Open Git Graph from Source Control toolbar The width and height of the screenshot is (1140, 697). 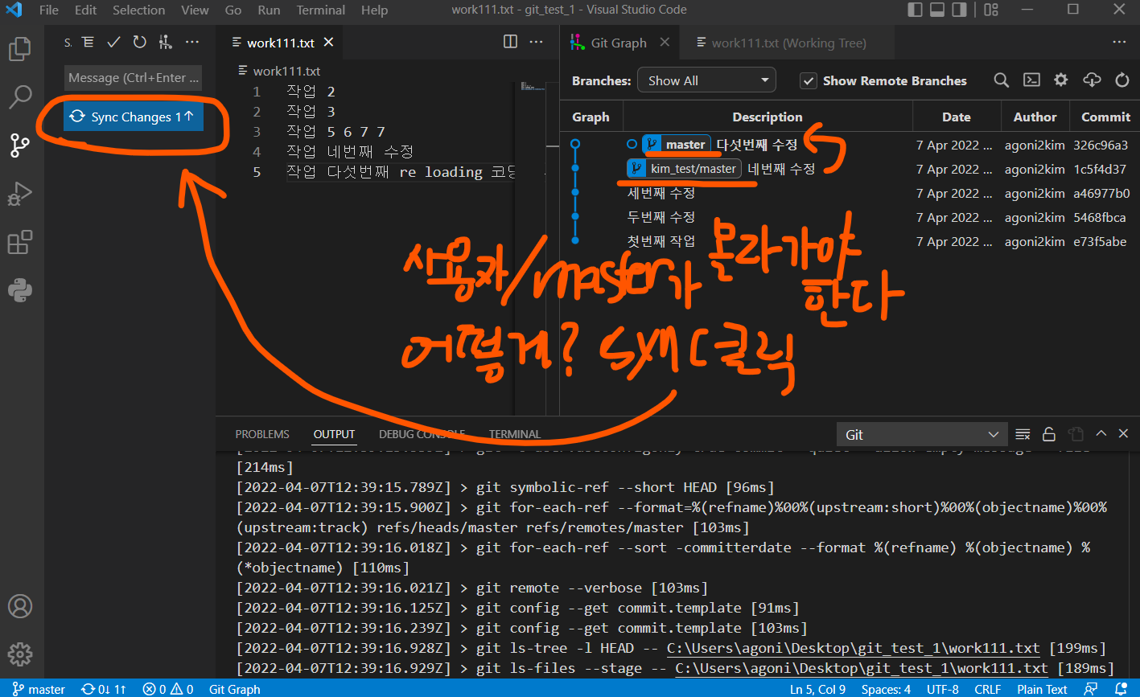pyautogui.click(x=165, y=42)
